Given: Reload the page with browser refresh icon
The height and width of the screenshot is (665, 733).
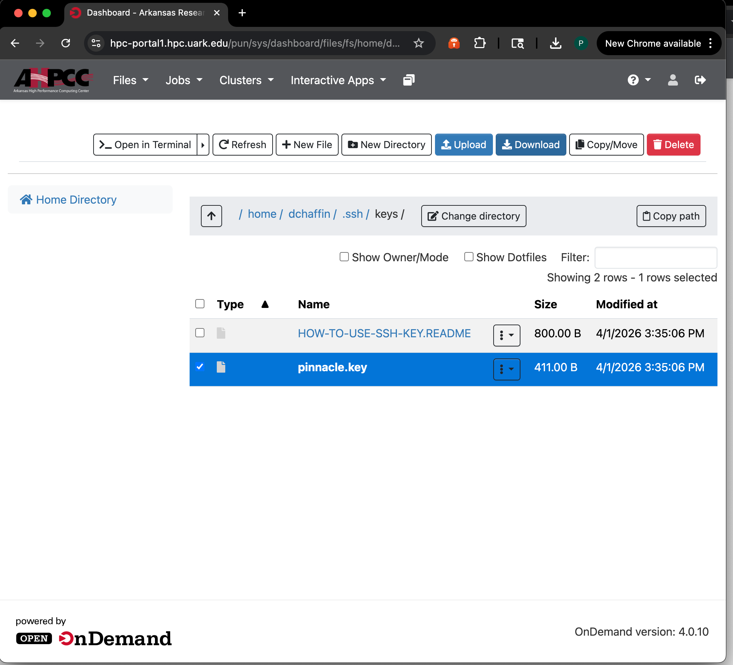Looking at the screenshot, I should [66, 43].
